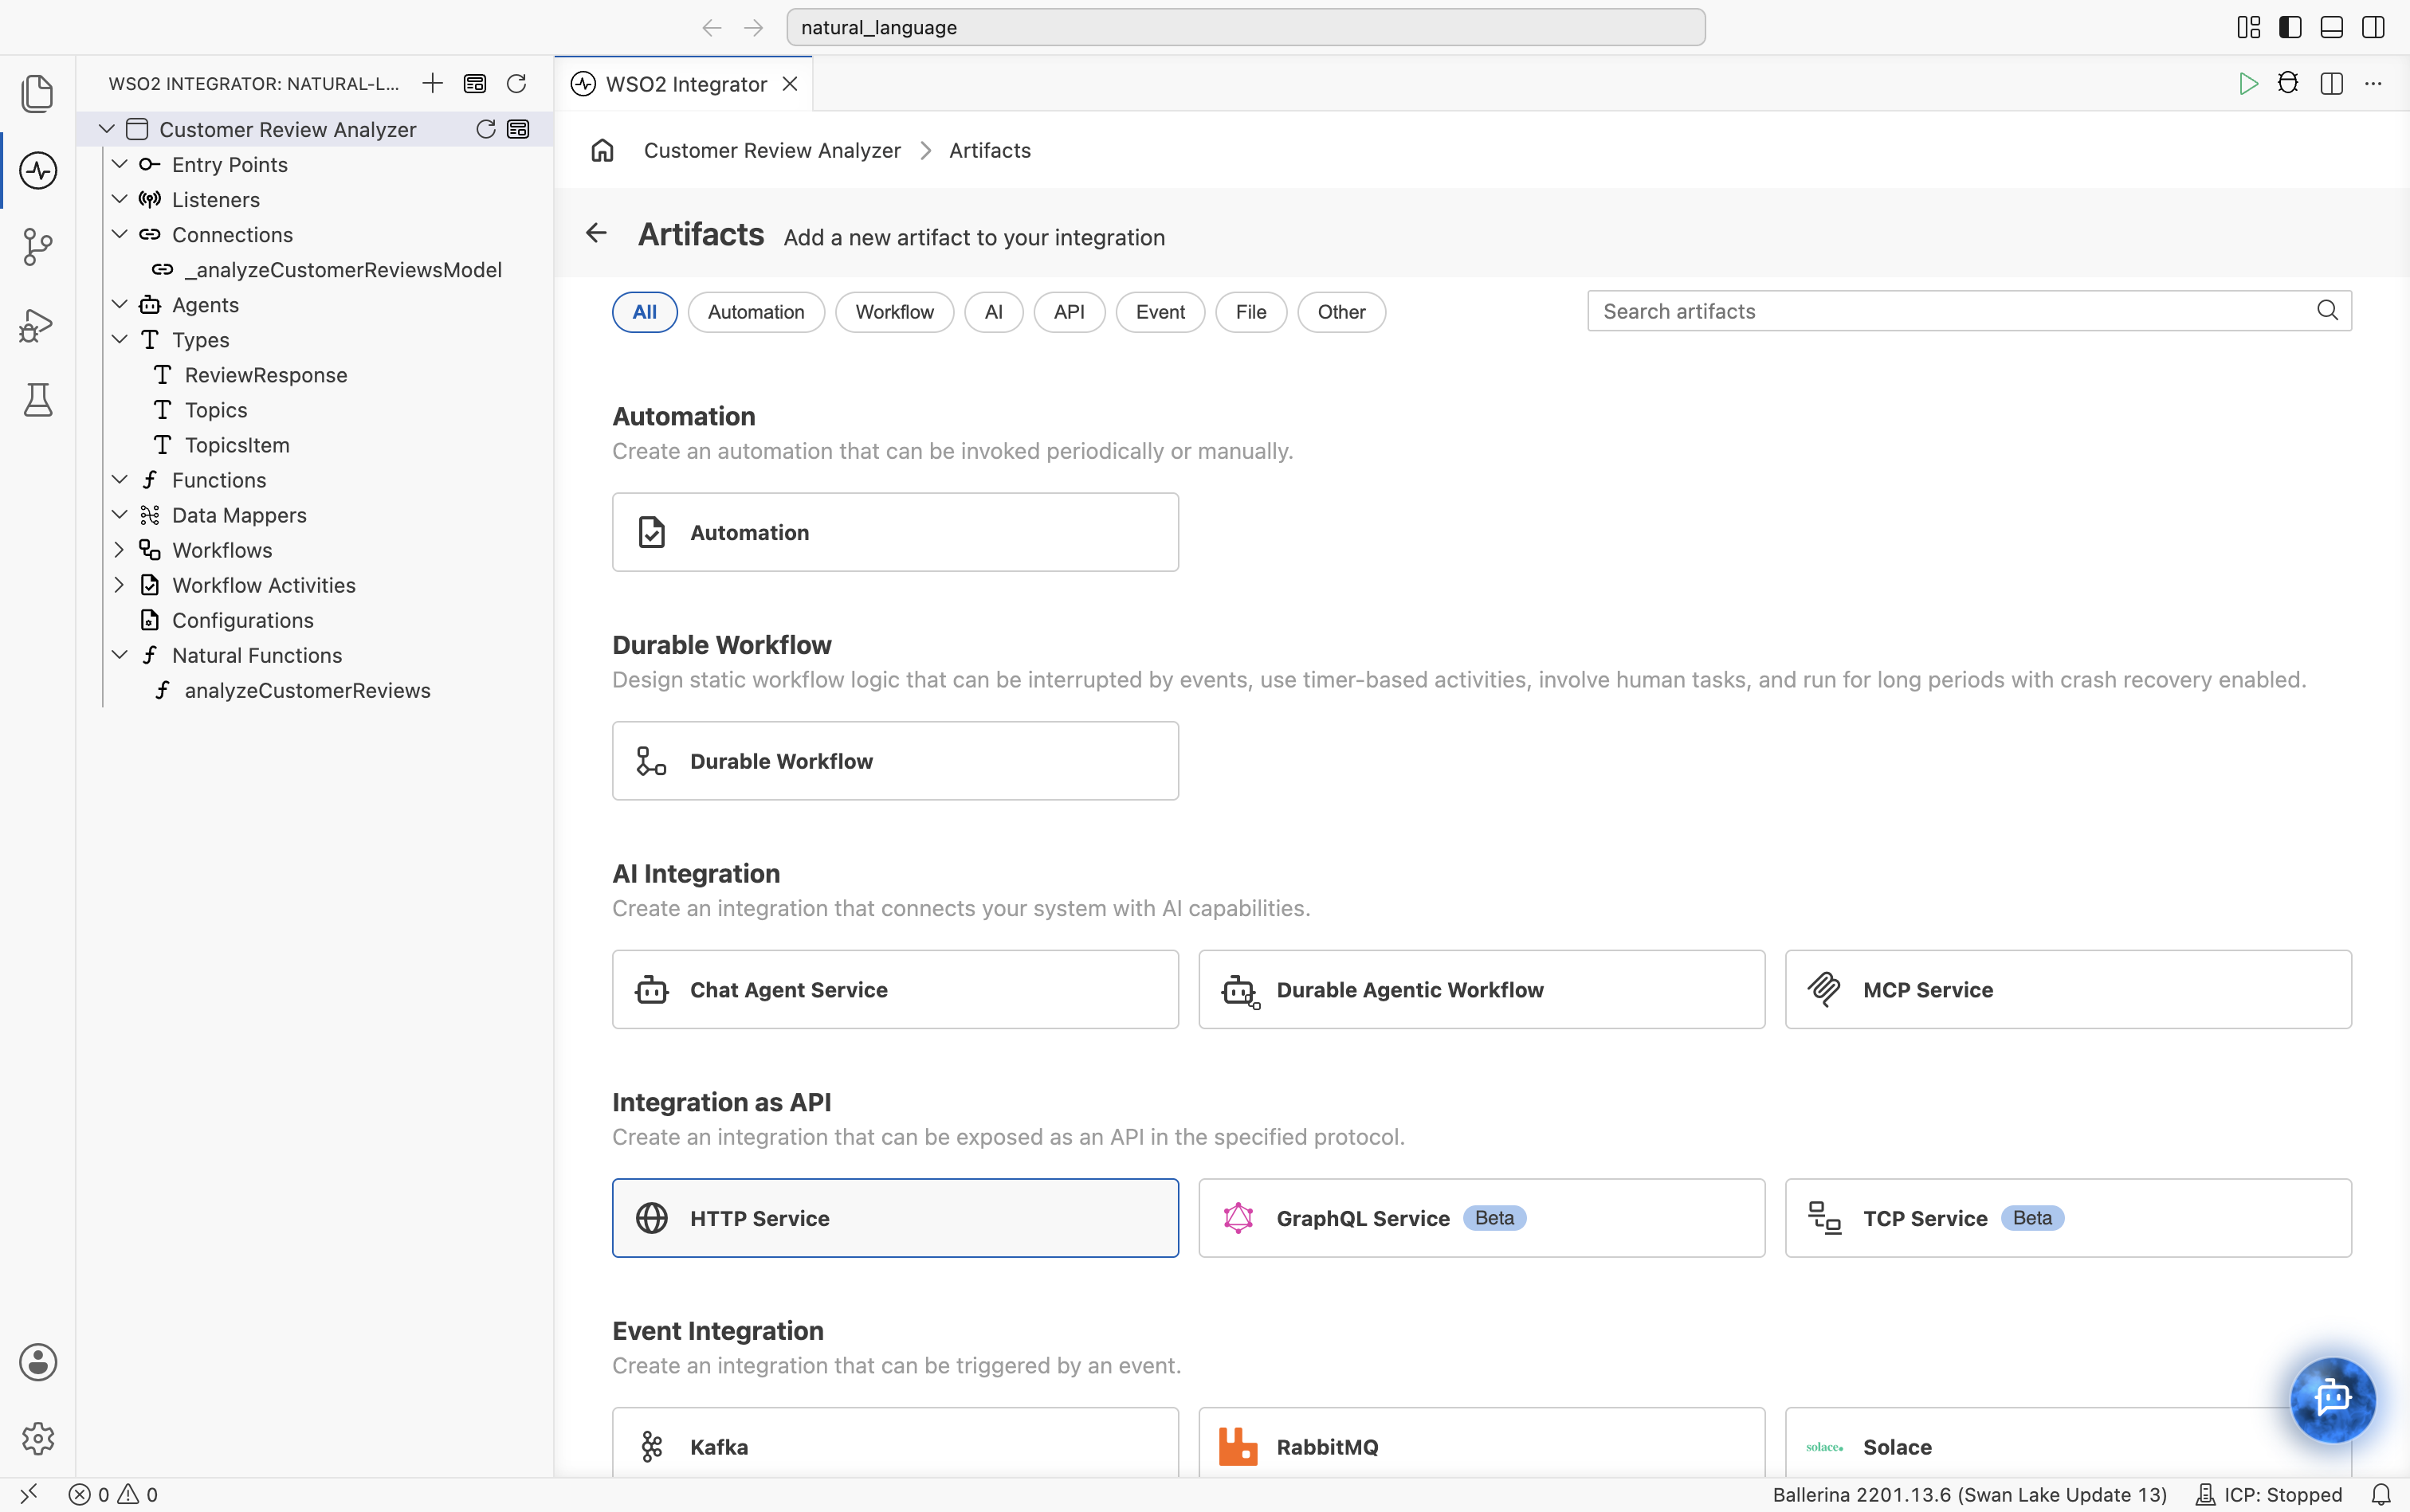Screen dimensions: 2410x1512
Task: Select the Workflow filter chip
Action: point(894,312)
